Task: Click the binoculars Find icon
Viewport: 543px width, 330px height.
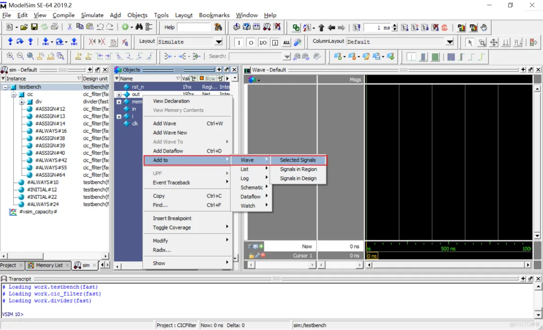Action: (139, 27)
